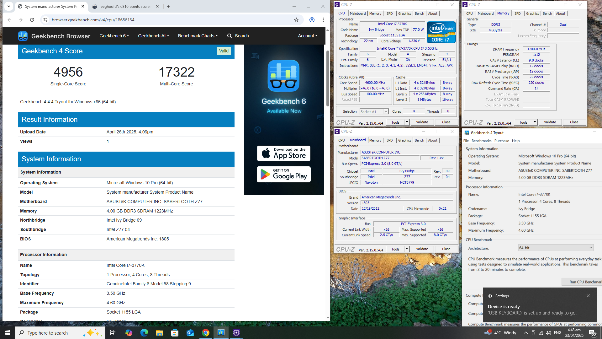Launch Copilot from the taskbar
The height and width of the screenshot is (339, 602).
click(x=129, y=333)
